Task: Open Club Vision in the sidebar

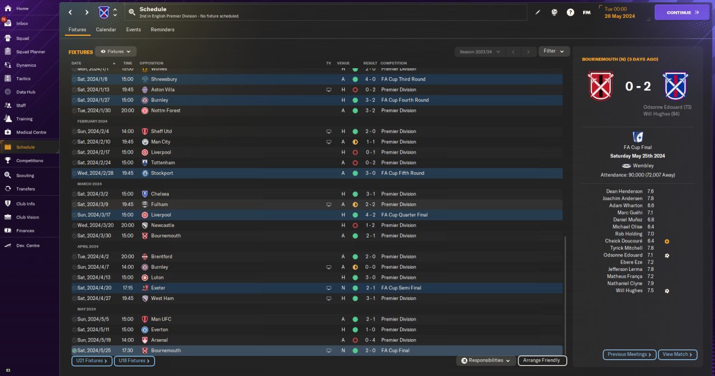Action: (x=27, y=217)
